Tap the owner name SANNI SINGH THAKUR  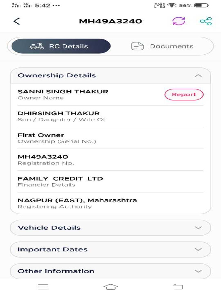pos(63,92)
